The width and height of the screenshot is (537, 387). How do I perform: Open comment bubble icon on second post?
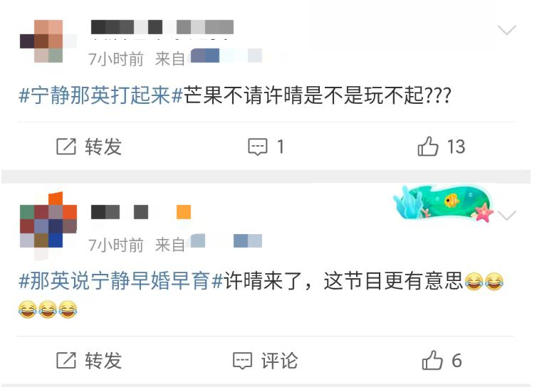242,361
